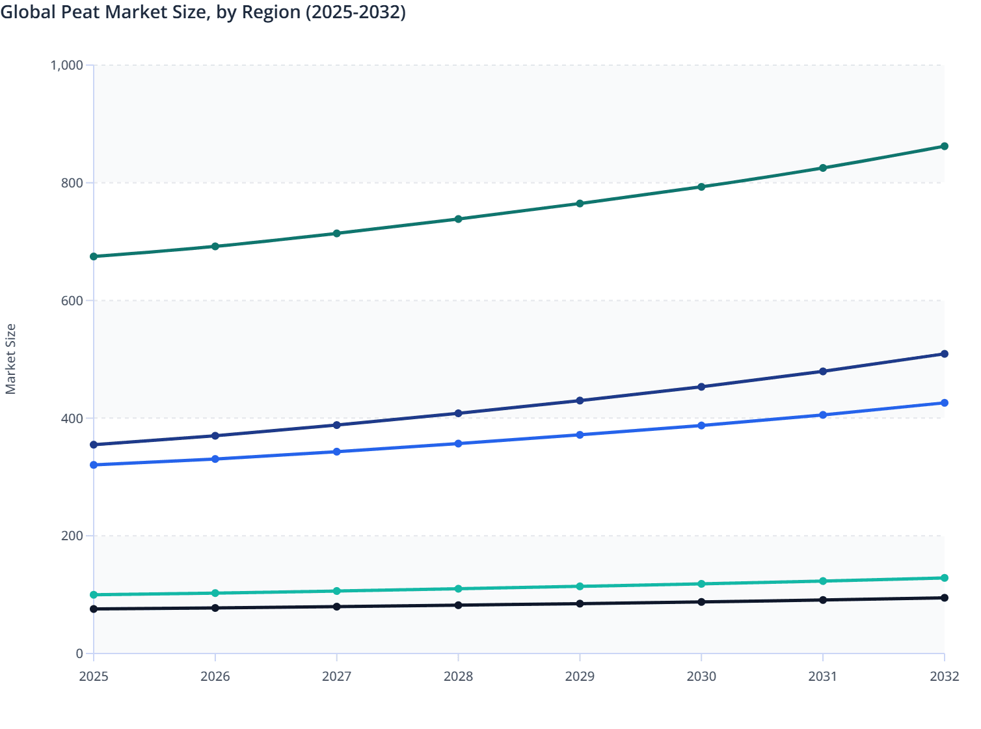Screen dimensions: 981x729
Task: Click the navy blue data point at 2026
Action: pyautogui.click(x=215, y=435)
